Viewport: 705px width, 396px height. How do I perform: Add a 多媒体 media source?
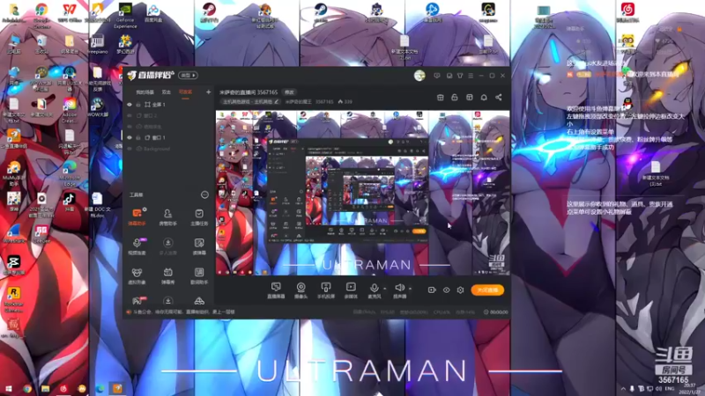coord(351,290)
